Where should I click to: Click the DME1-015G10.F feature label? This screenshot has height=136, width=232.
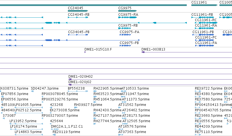tap(98, 49)
